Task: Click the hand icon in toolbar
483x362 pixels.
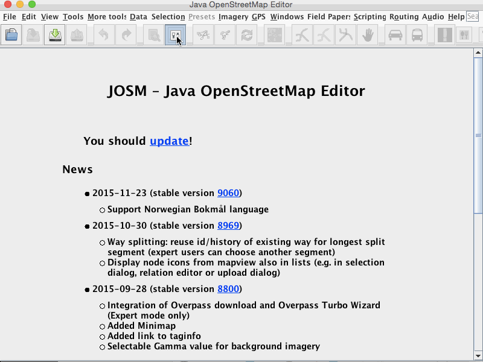Action: coord(368,35)
